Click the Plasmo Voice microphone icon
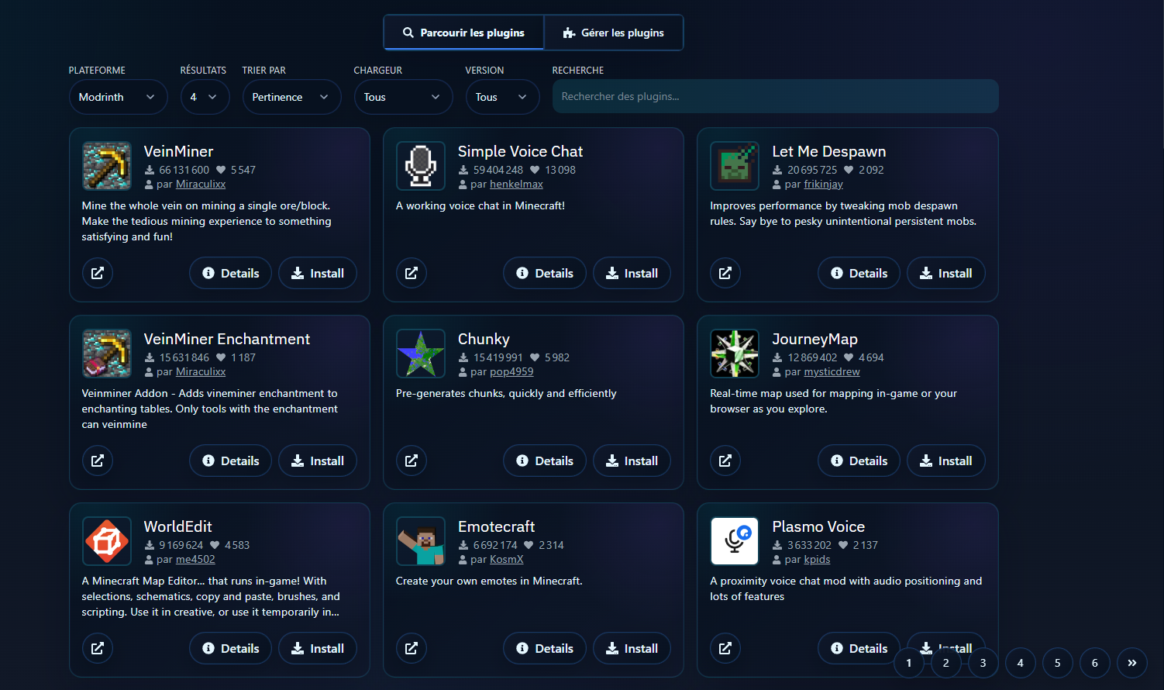 click(735, 541)
